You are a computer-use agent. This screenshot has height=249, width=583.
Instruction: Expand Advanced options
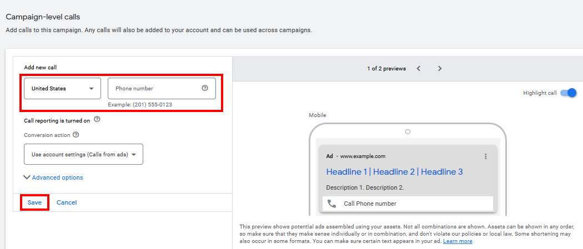point(53,177)
